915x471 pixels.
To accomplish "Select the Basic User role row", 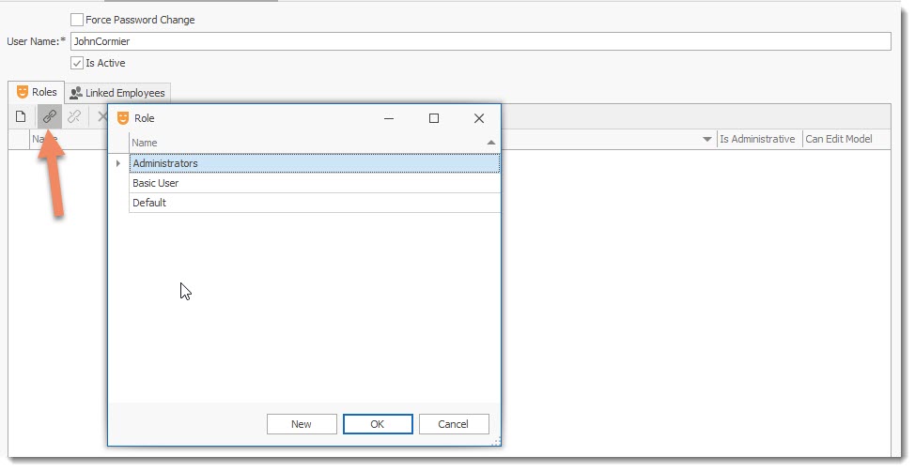I will pyautogui.click(x=315, y=183).
